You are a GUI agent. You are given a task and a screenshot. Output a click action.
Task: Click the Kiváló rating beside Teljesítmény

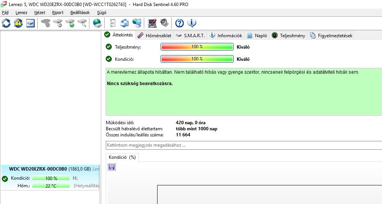(x=243, y=47)
